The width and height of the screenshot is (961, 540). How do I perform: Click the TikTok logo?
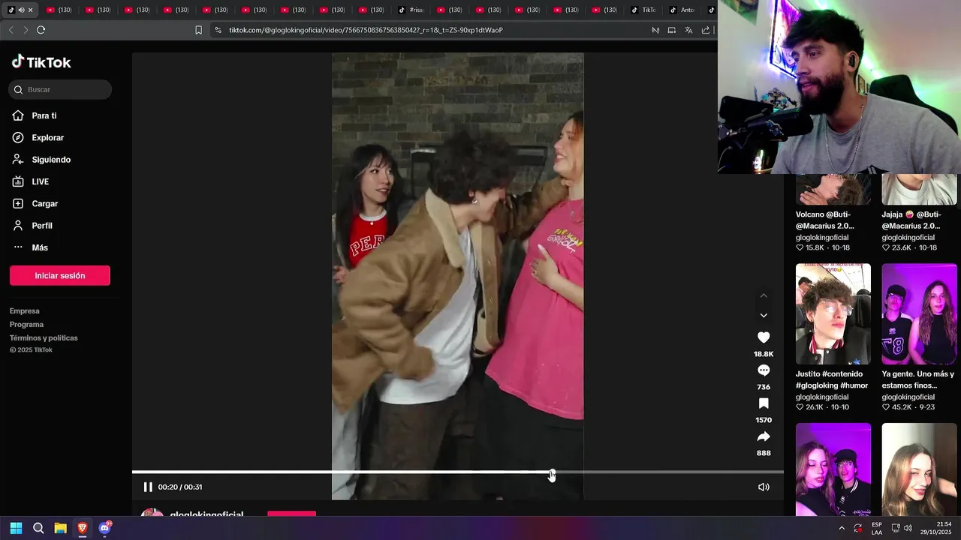click(x=41, y=62)
